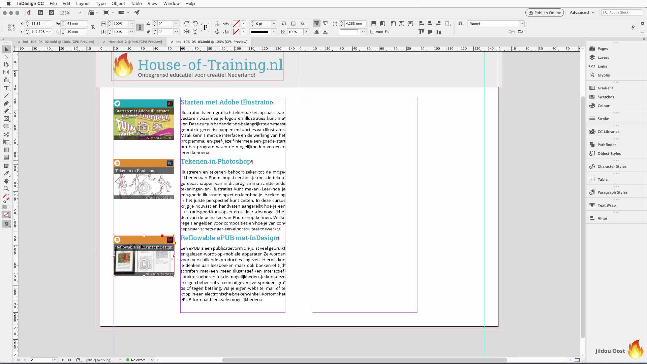This screenshot has width=647, height=364.
Task: Toggle formatting affects container button
Action: (x=4, y=207)
